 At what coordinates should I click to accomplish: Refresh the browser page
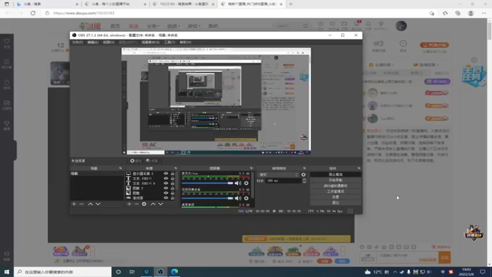(33, 13)
